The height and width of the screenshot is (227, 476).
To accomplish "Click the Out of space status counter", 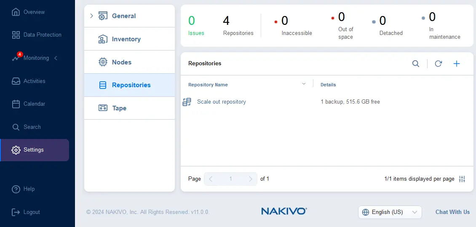I will click(342, 26).
